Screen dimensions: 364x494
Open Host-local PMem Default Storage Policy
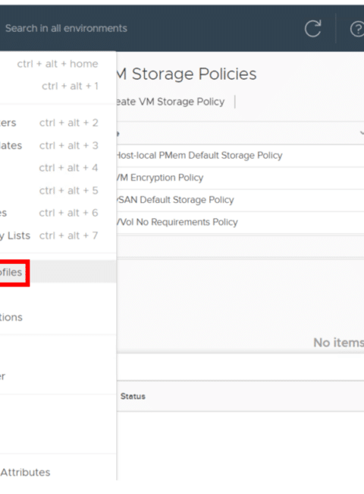[199, 155]
